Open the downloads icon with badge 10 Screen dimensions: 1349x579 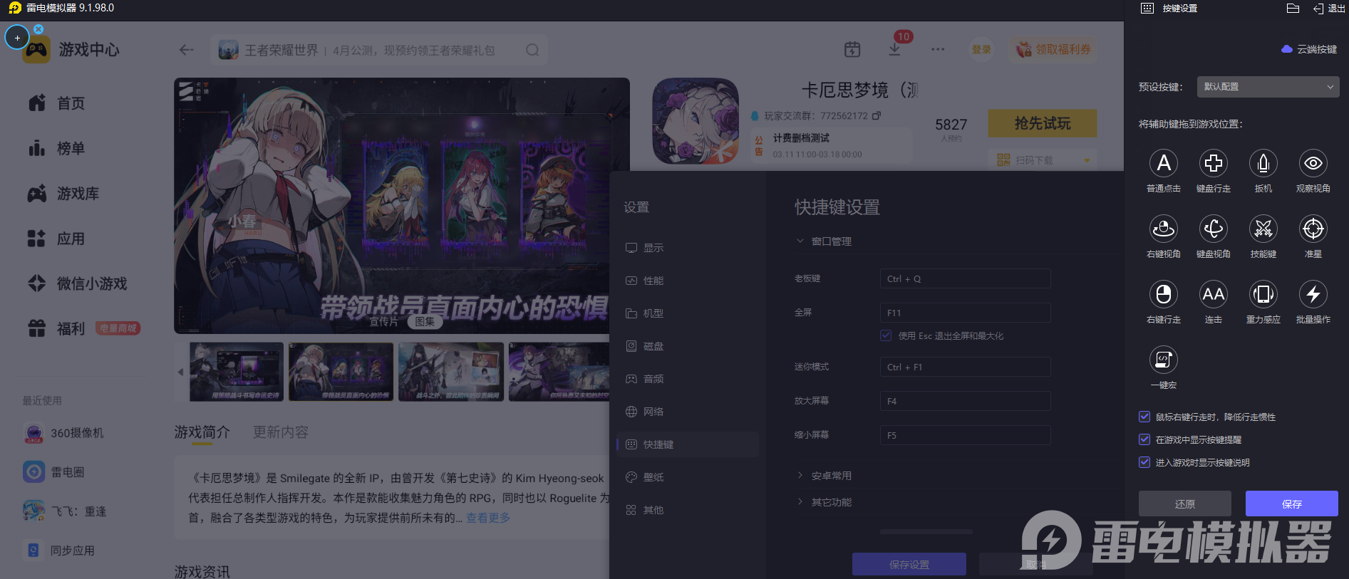point(895,49)
